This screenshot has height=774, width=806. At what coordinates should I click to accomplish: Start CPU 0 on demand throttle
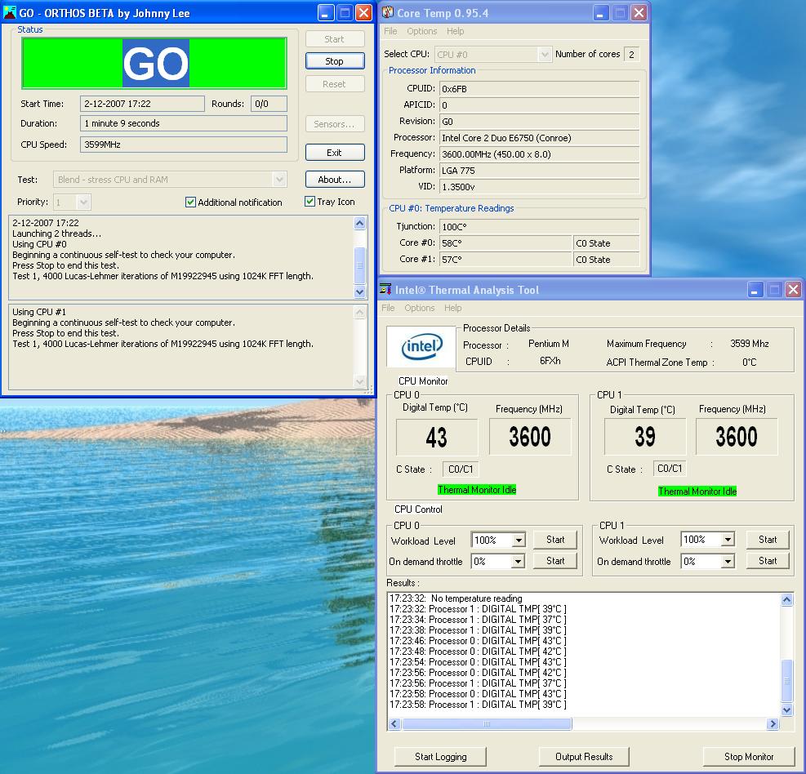point(555,561)
